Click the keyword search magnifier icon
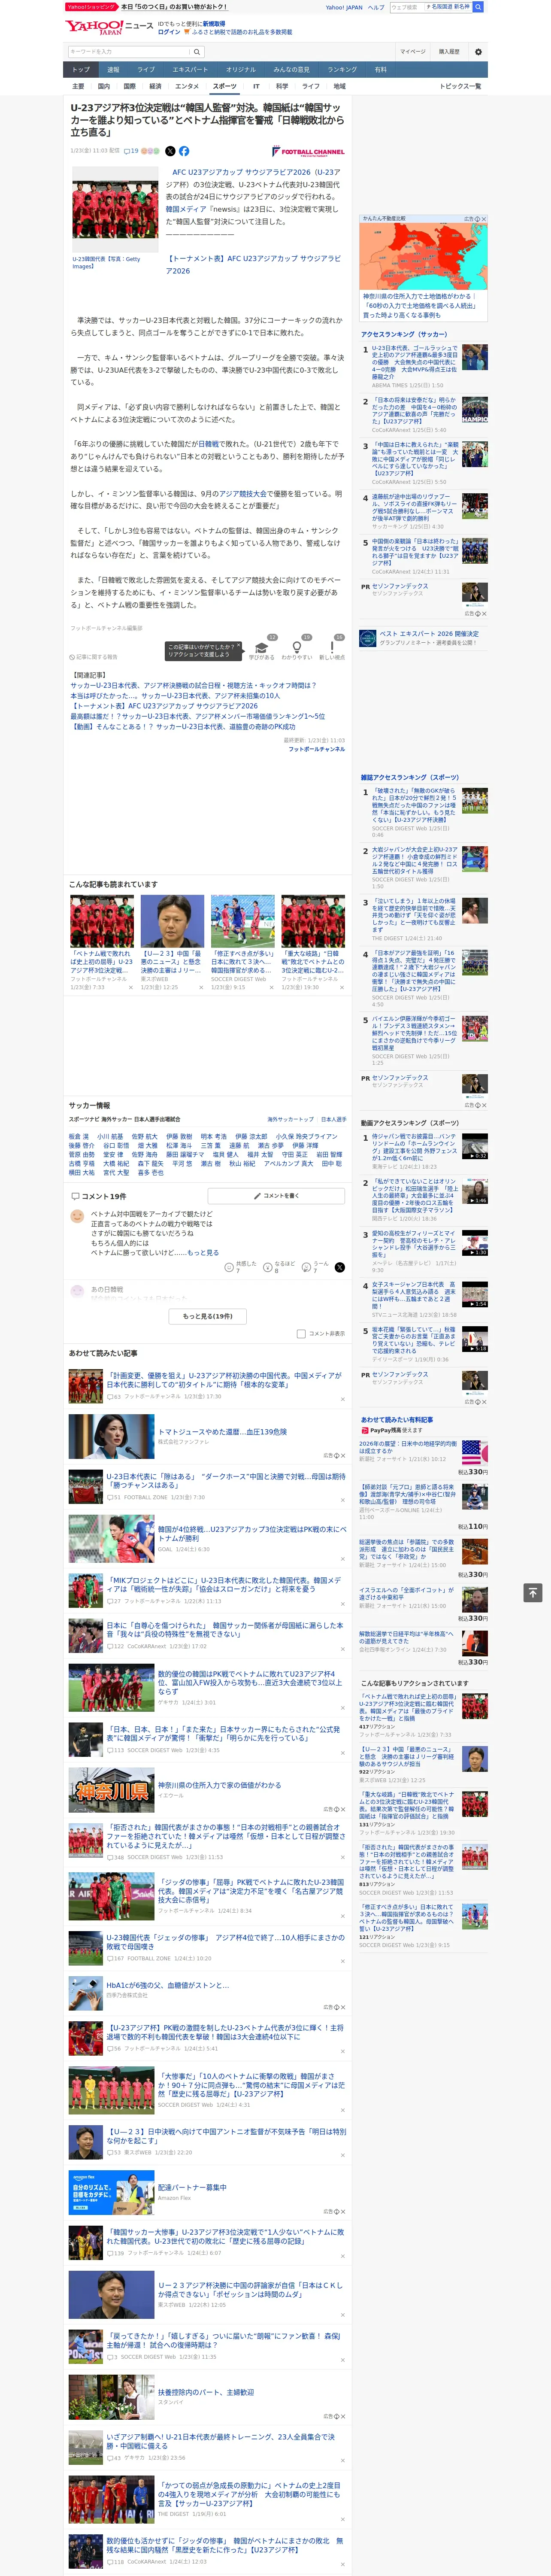 (197, 51)
